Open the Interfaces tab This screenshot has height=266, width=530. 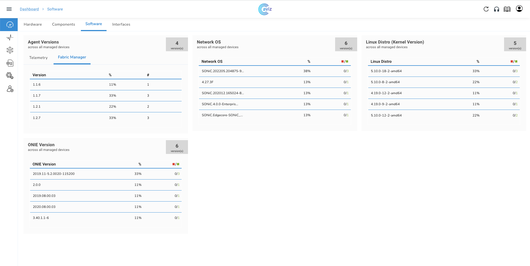tap(121, 24)
